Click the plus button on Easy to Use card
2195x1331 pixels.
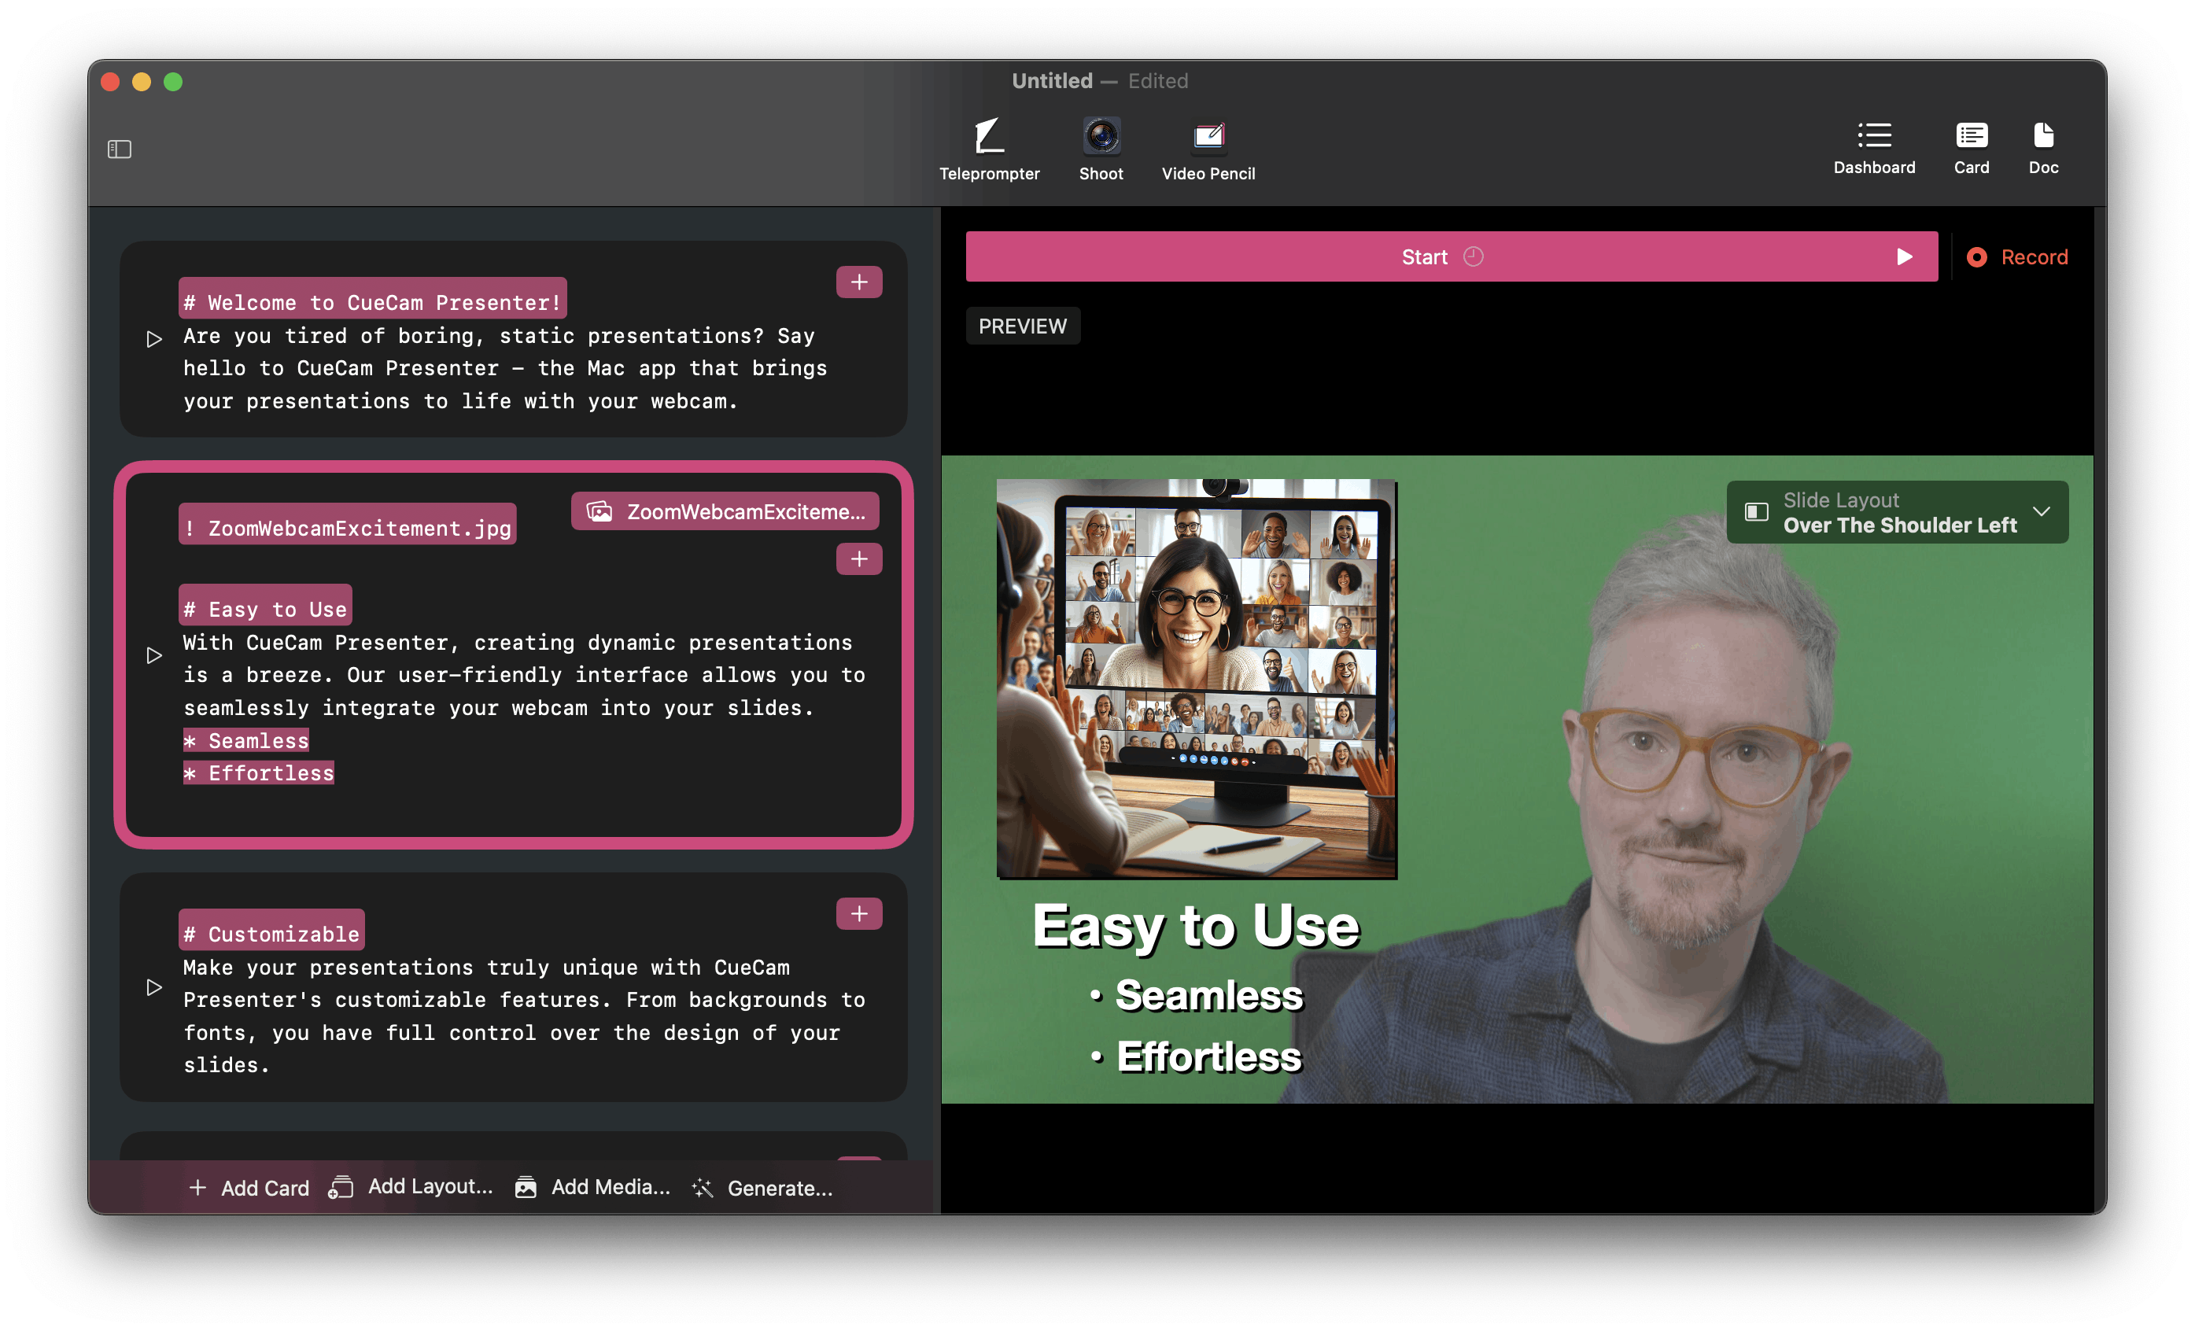(x=859, y=559)
